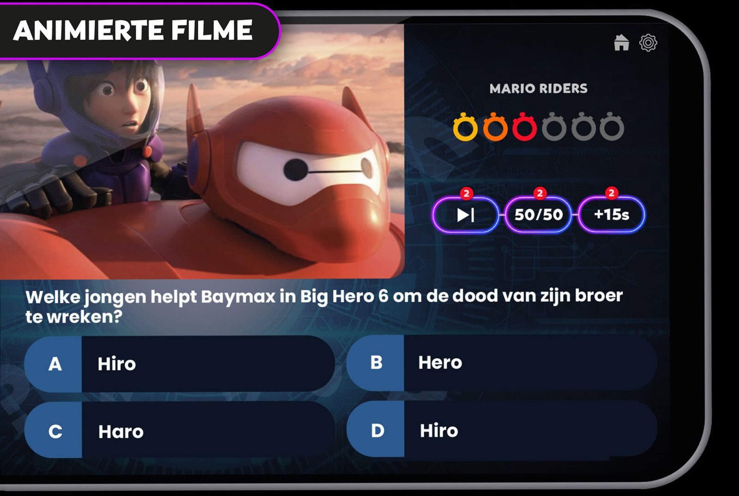Add time with the +15s lifeline
This screenshot has height=496, width=739.
click(612, 215)
